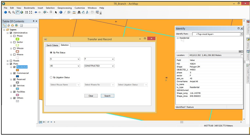250x135 pixels.
Task: Select the Zoom Out tool
Action: 14,12
